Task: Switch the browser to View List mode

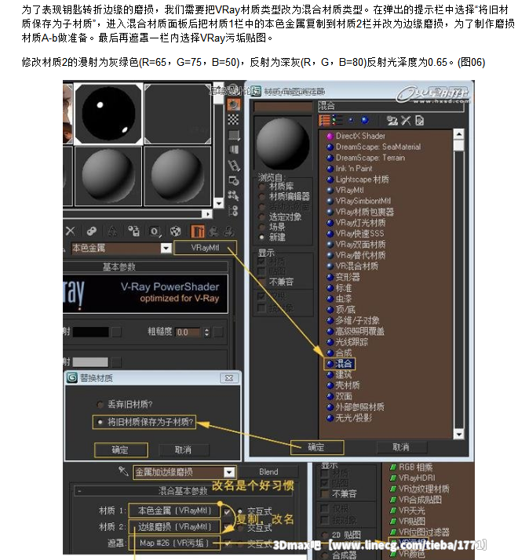Action: pyautogui.click(x=325, y=120)
